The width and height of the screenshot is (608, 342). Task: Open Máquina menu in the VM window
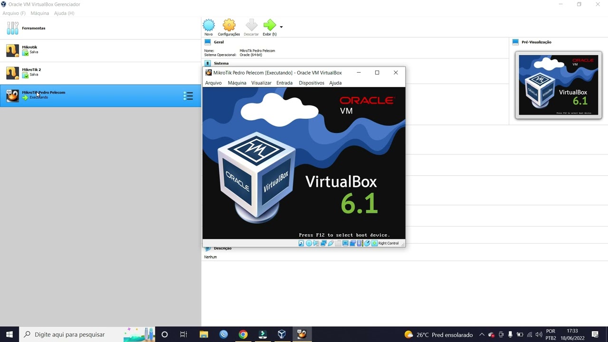pyautogui.click(x=237, y=83)
